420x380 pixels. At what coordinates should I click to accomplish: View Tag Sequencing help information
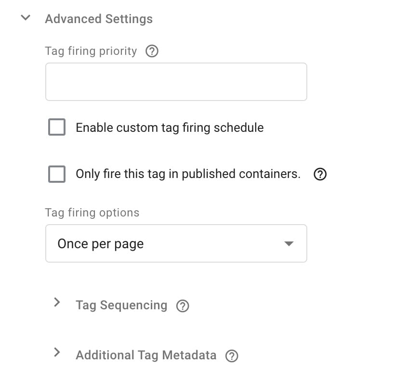[183, 305]
